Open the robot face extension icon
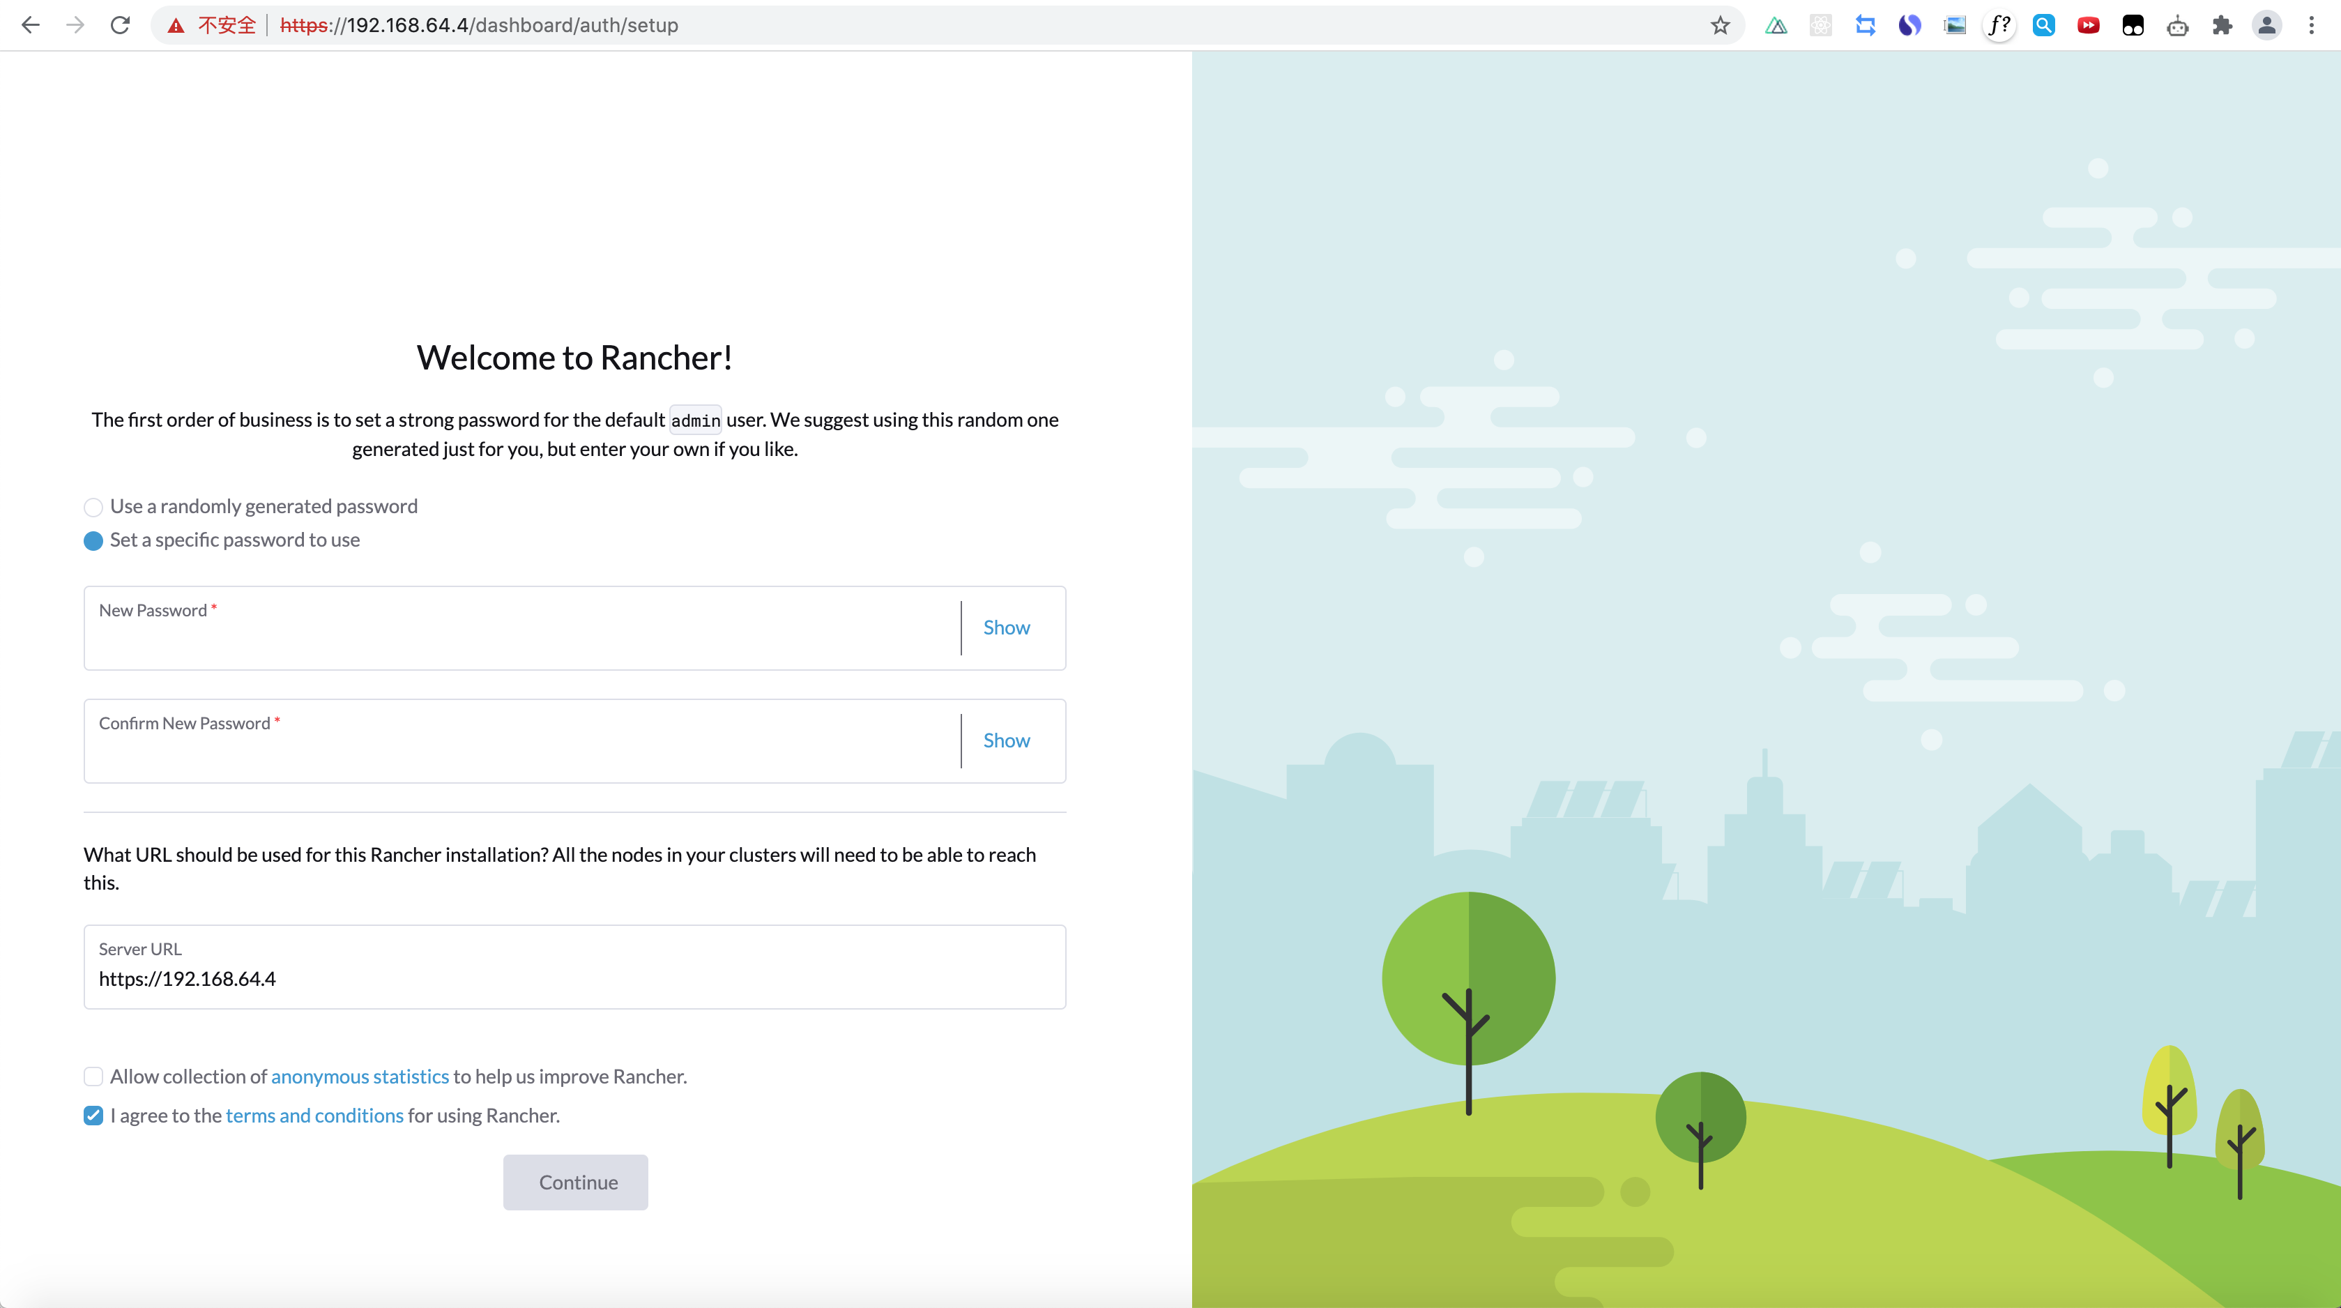Image resolution: width=2341 pixels, height=1308 pixels. [2177, 26]
